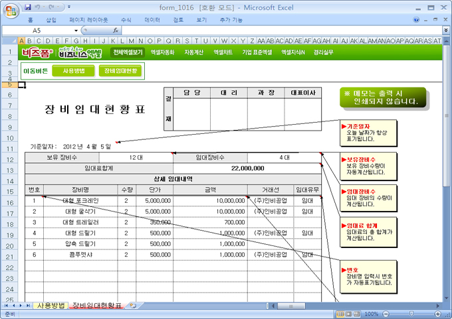Click the Insert Worksheet tab icon
452x319 pixels.
pos(133,306)
